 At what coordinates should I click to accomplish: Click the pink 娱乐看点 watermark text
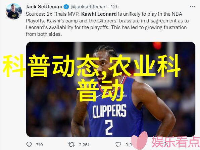(x=176, y=142)
